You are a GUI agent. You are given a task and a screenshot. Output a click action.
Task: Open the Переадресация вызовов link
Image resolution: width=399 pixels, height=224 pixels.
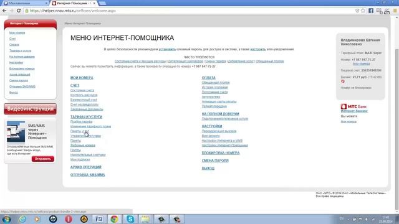tap(219, 131)
